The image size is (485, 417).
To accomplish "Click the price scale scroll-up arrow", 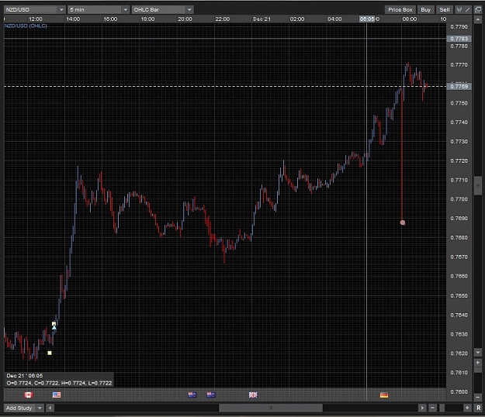I will pyautogui.click(x=478, y=20).
